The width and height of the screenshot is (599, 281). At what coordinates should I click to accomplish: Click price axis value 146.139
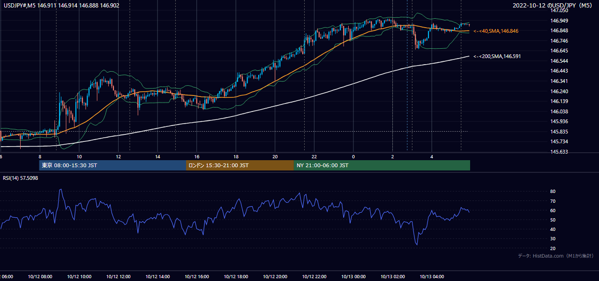(560, 101)
